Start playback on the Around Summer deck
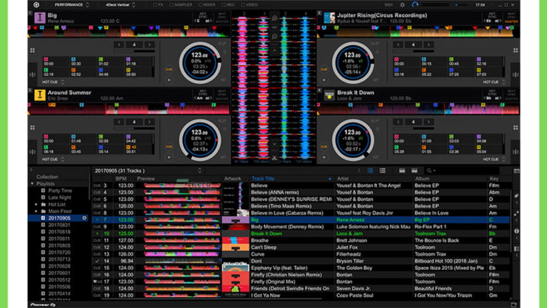The image size is (547, 308). click(169, 157)
